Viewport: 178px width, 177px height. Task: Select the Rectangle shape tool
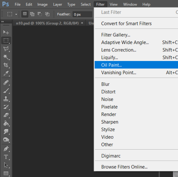(6, 173)
